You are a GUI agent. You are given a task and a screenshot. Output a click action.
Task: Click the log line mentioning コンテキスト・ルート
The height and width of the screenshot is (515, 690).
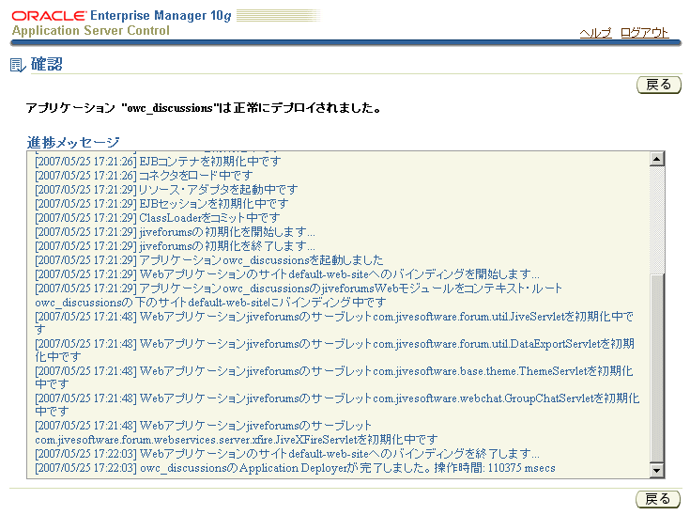point(299,295)
